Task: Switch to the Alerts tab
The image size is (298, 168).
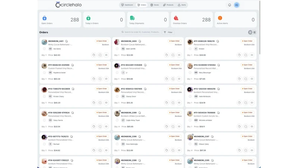Action: tap(182, 5)
